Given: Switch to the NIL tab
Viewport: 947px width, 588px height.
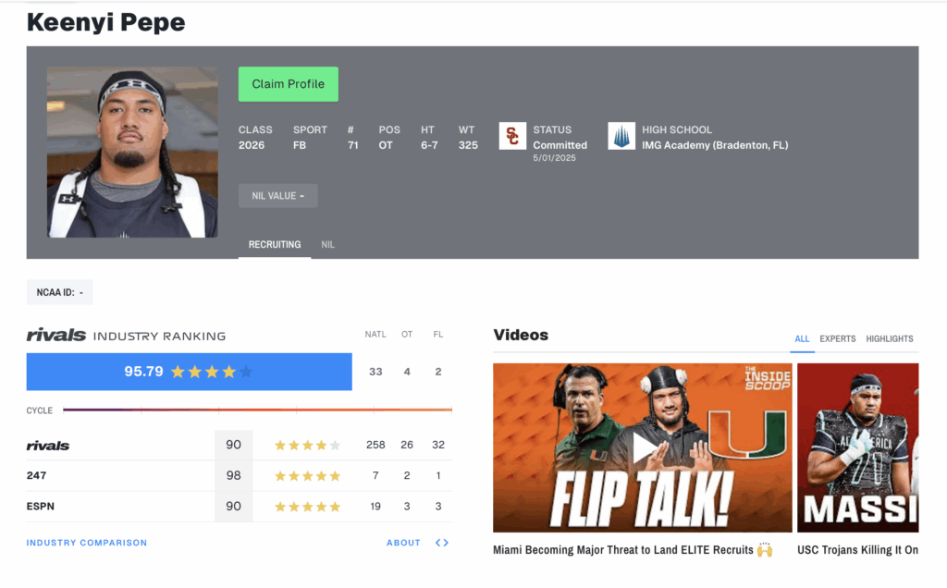Looking at the screenshot, I should pyautogui.click(x=327, y=245).
